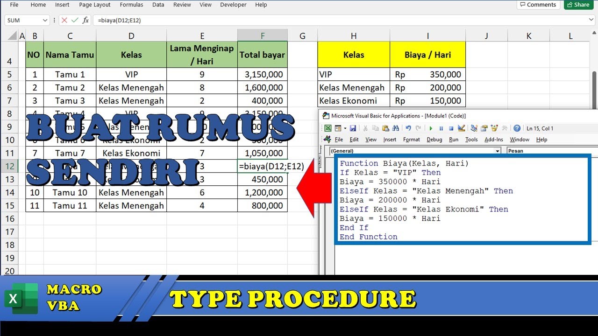Click 'Kelas Ekonomi' cell in Tamu 7 row
Viewport: 598px width, 336px height.
(x=131, y=153)
